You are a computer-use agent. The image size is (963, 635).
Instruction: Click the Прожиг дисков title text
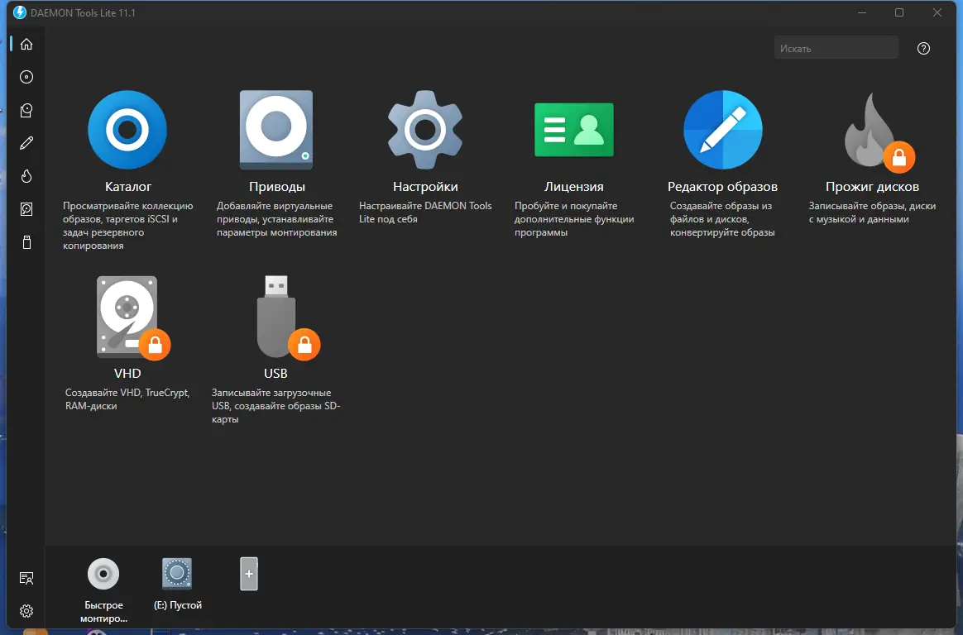click(872, 187)
